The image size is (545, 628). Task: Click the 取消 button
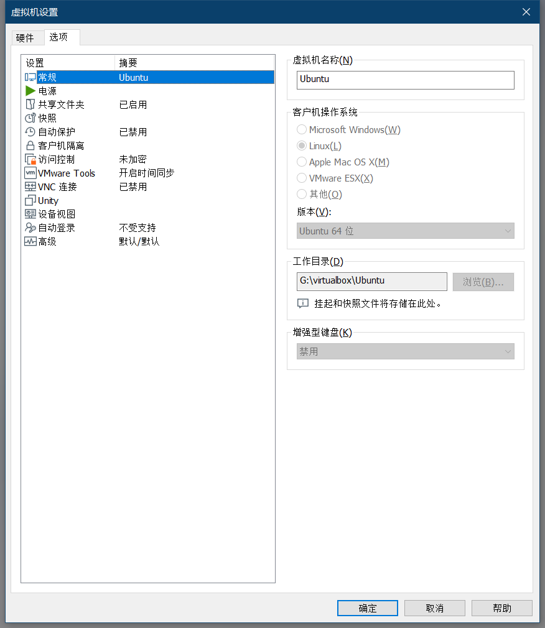[x=435, y=608]
